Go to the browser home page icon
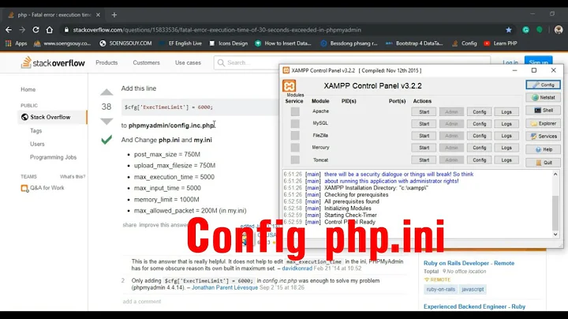 (49, 30)
